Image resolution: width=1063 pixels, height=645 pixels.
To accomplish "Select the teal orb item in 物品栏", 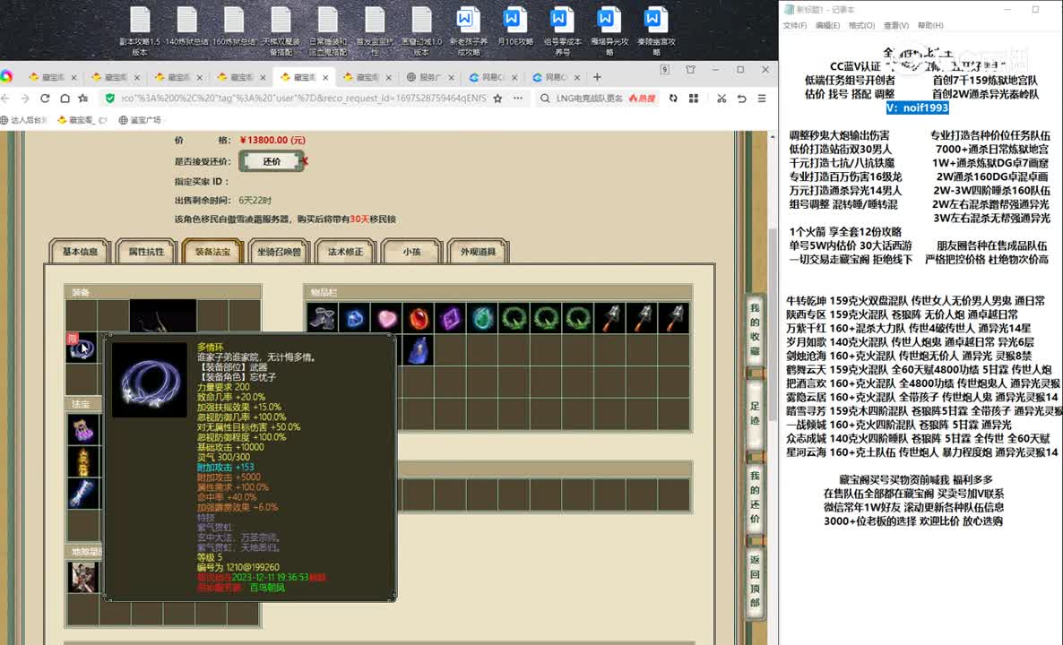I will 482,318.
